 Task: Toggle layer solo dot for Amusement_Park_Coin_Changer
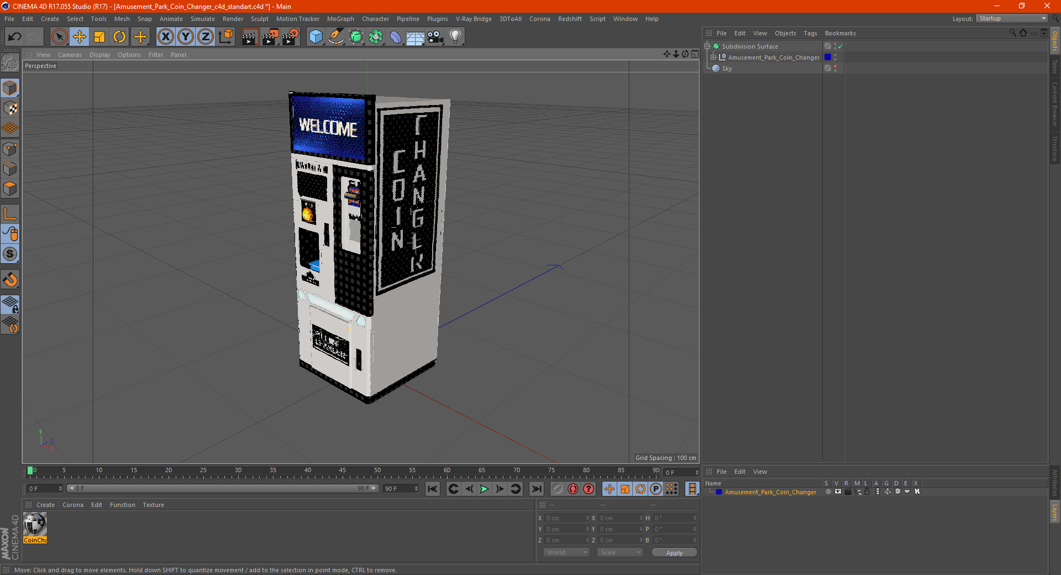tap(828, 492)
